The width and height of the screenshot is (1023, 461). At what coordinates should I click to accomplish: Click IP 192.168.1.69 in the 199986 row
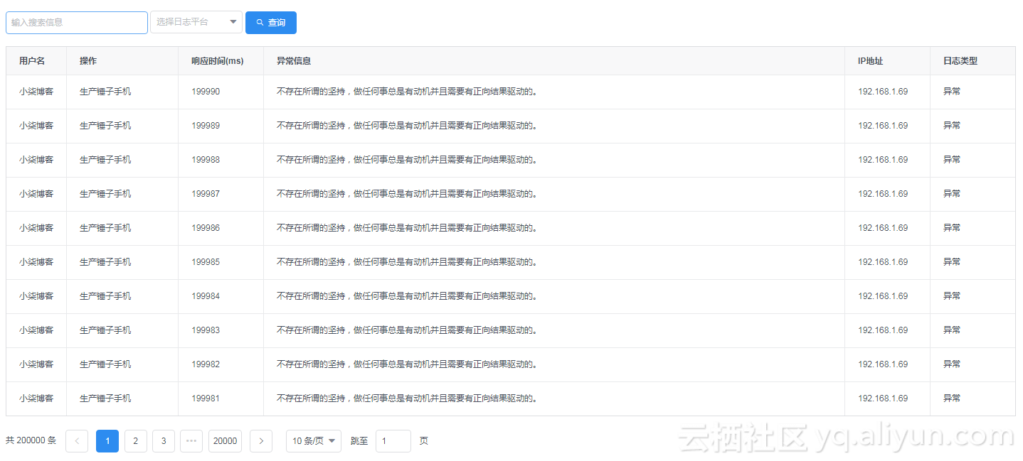(883, 228)
